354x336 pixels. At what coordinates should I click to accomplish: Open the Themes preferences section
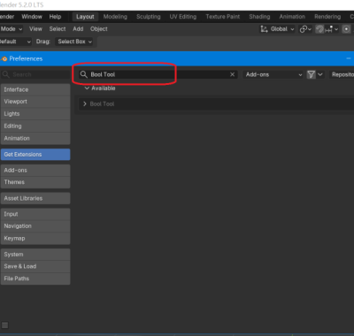[35, 182]
